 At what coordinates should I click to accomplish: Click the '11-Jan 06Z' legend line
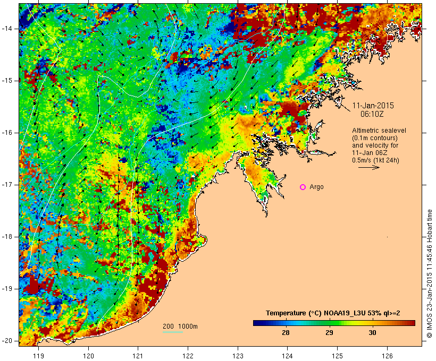(x=370, y=153)
